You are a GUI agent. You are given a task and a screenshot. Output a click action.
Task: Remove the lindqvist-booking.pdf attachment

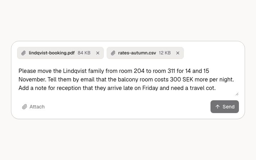[x=98, y=53]
